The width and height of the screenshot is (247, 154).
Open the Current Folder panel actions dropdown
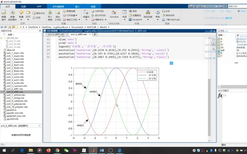click(x=40, y=31)
